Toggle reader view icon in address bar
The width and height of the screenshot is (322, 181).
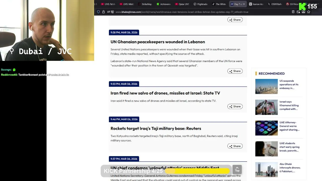pos(293,12)
